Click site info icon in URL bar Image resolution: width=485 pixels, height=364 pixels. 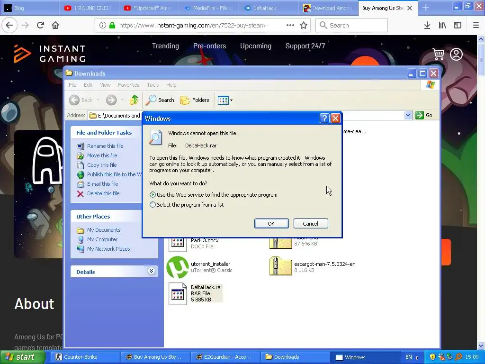[x=102, y=25]
